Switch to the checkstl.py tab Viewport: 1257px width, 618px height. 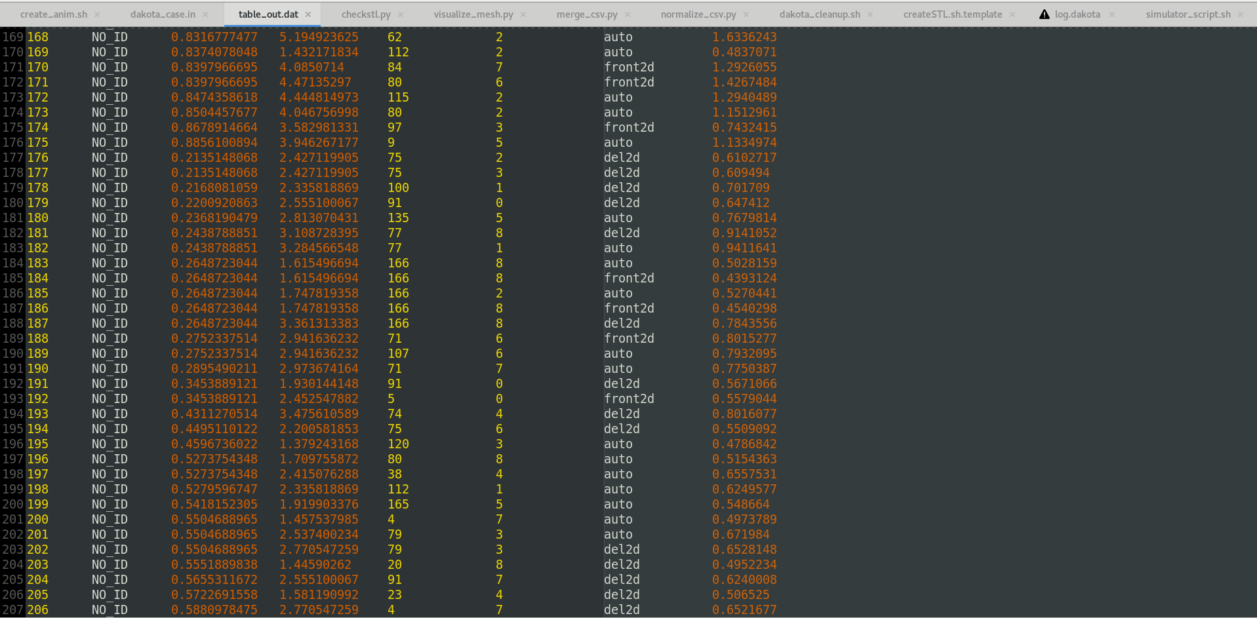tap(366, 14)
